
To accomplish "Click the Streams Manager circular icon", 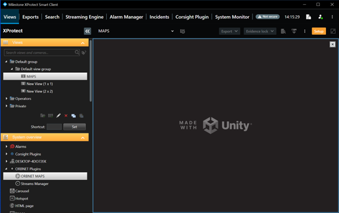I will click(x=18, y=183).
